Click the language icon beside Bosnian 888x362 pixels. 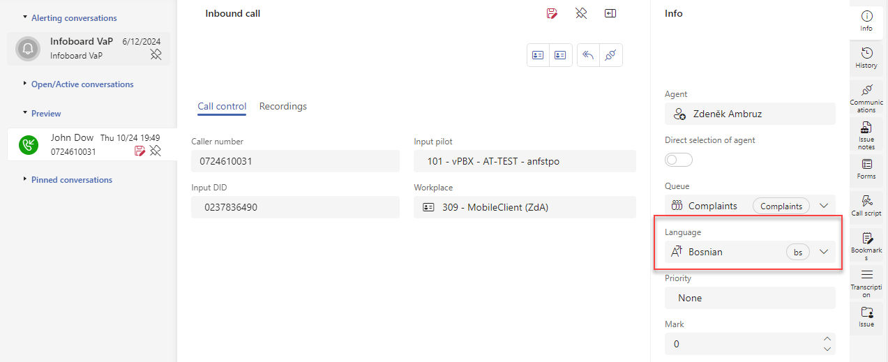676,252
